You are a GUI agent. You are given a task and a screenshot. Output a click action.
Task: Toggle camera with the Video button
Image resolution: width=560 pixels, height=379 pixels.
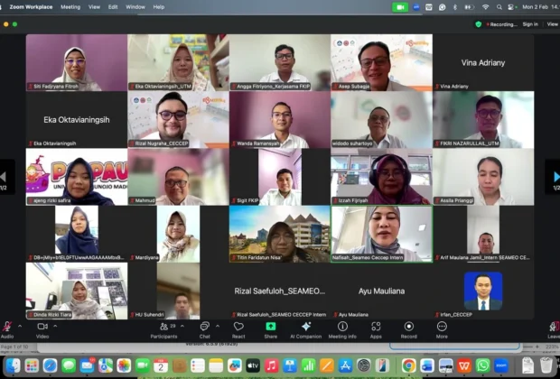pyautogui.click(x=42, y=328)
